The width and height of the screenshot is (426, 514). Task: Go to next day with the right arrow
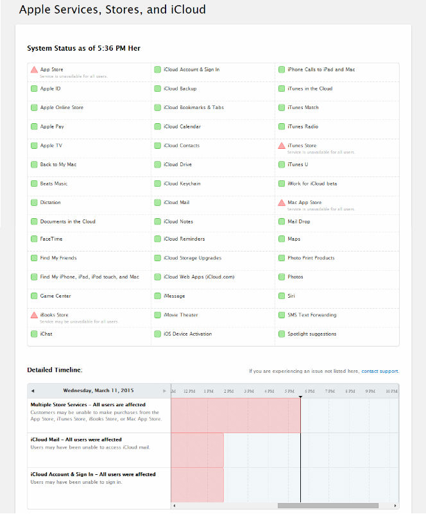tap(164, 391)
